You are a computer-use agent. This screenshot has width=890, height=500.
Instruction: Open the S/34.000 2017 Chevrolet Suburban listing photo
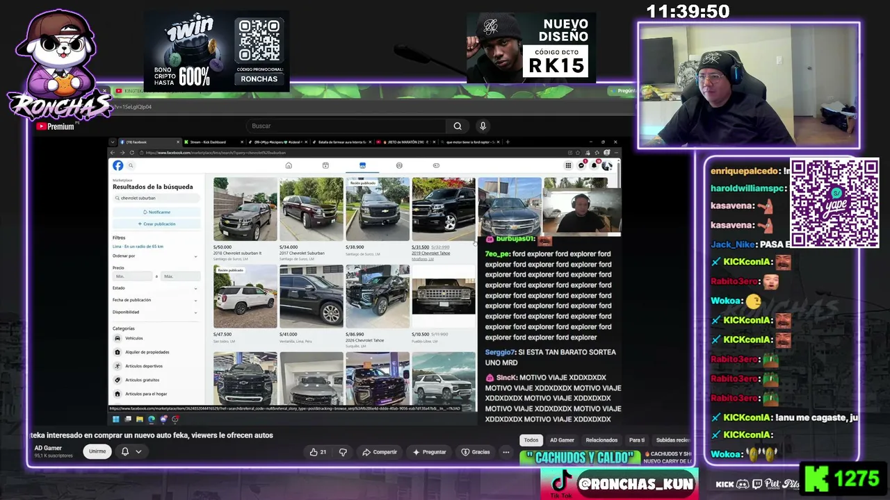click(311, 209)
